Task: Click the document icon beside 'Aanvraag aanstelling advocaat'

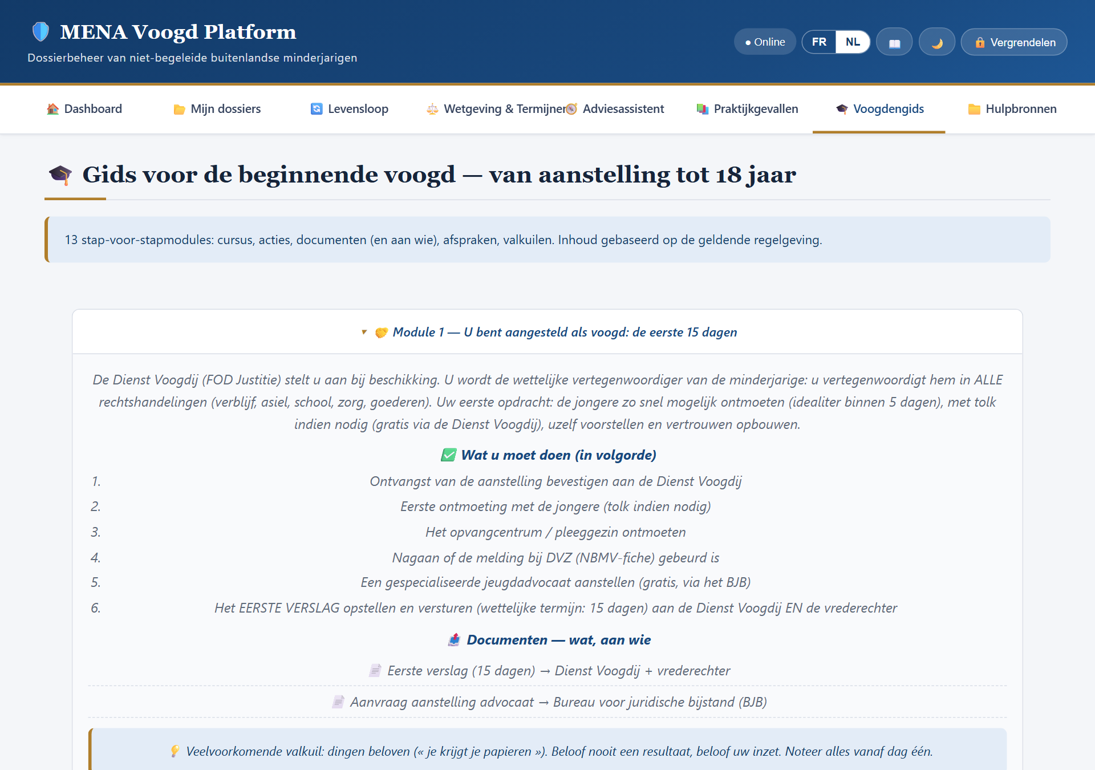Action: (338, 702)
